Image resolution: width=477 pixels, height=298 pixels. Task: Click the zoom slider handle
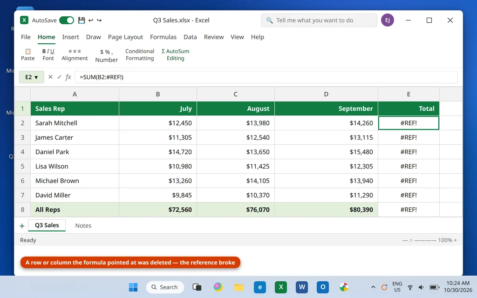tap(411, 241)
